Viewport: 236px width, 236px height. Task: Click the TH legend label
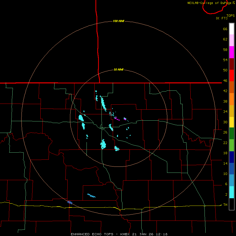(x=225, y=205)
